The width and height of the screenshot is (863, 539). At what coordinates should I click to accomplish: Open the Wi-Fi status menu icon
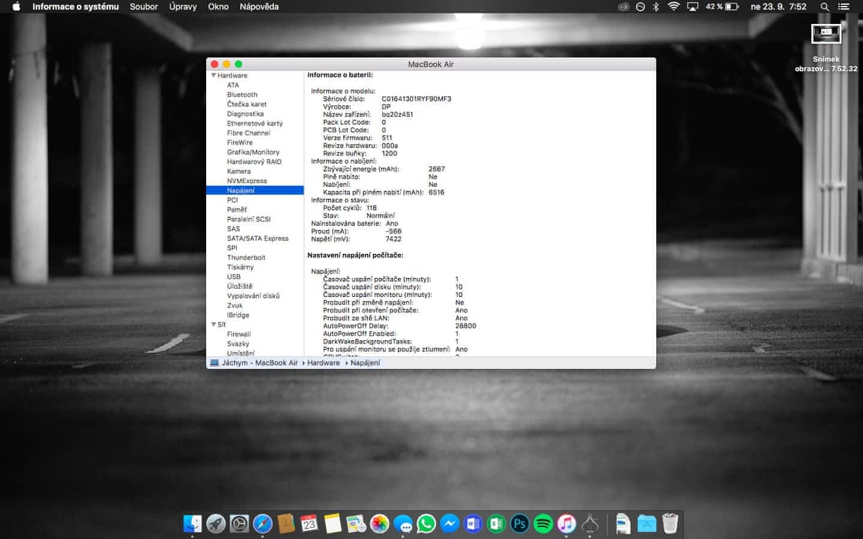(674, 7)
